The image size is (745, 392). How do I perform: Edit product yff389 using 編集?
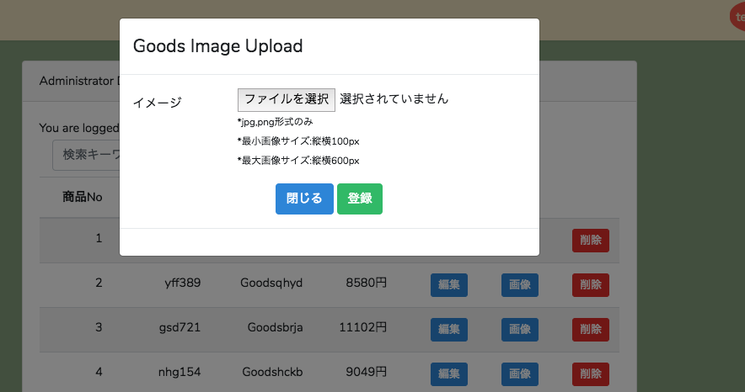[x=448, y=284]
